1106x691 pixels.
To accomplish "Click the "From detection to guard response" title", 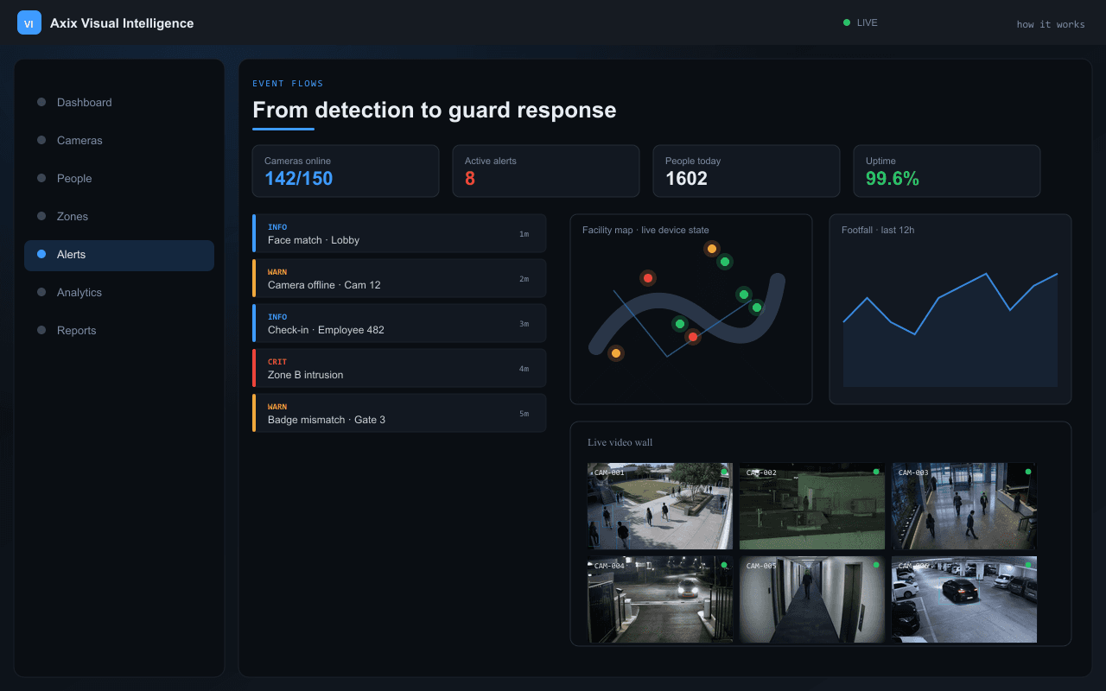I will [x=435, y=110].
